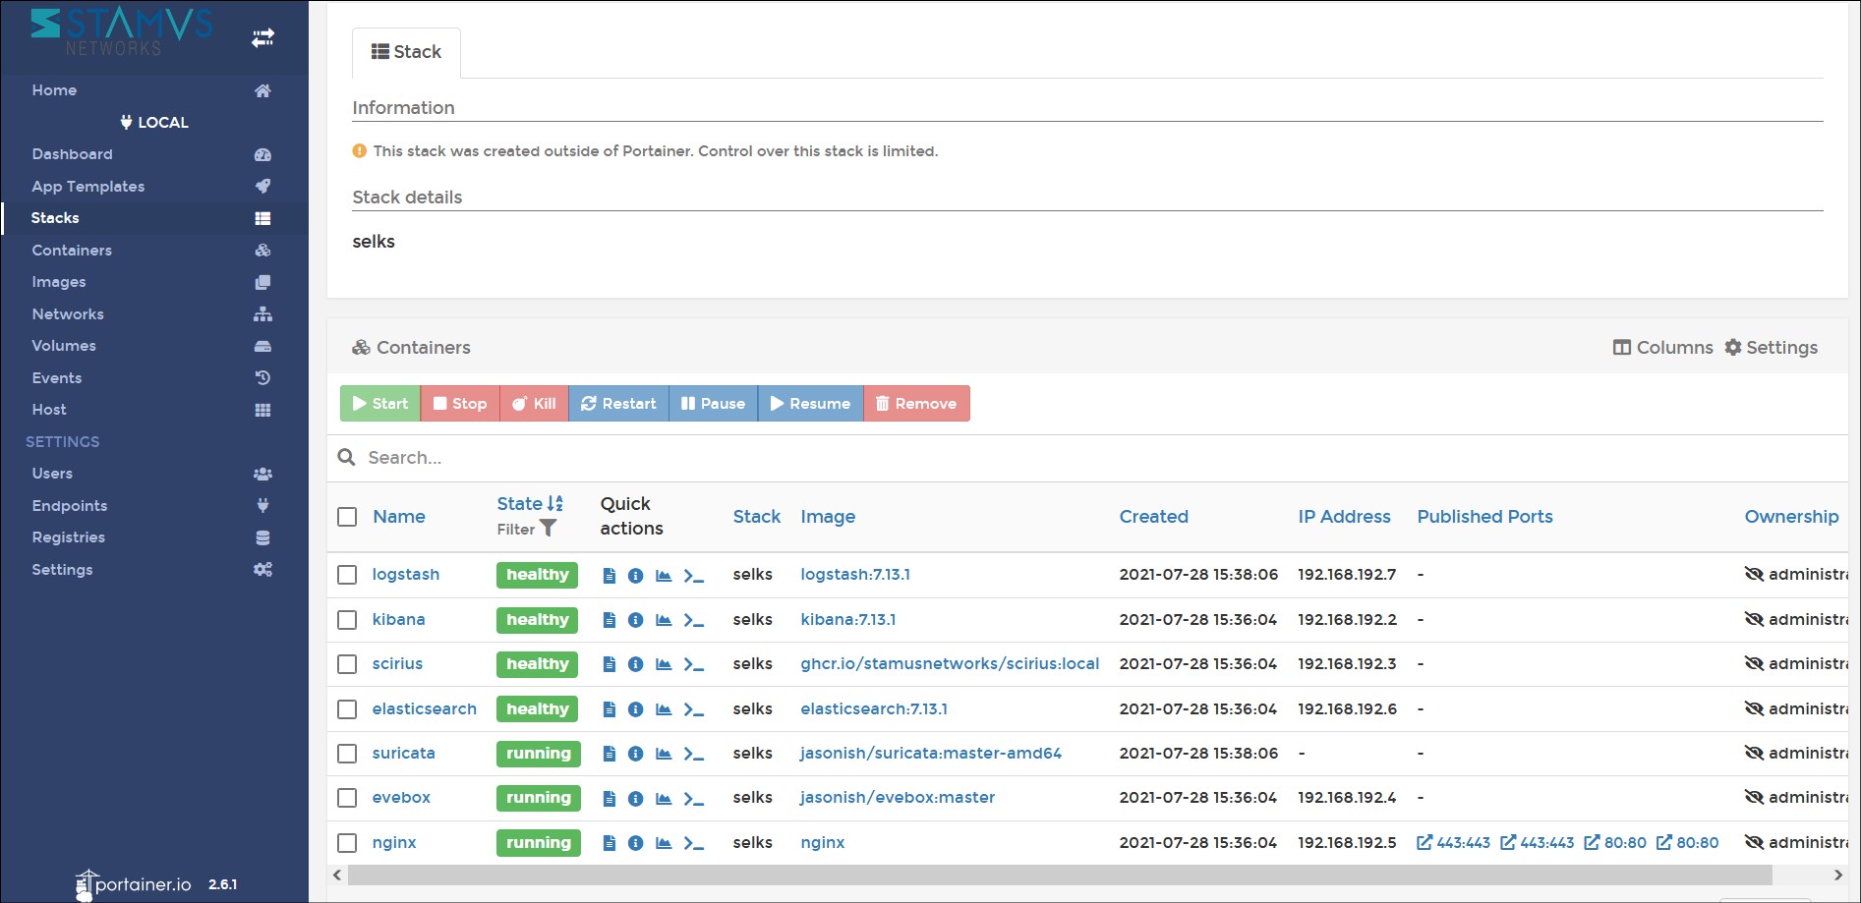
Task: Click the Restart containers button
Action: tap(618, 404)
